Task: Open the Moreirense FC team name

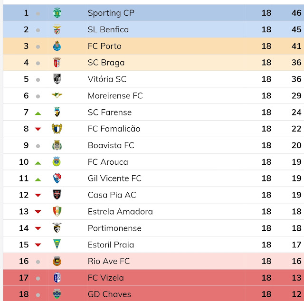Action: [115, 96]
